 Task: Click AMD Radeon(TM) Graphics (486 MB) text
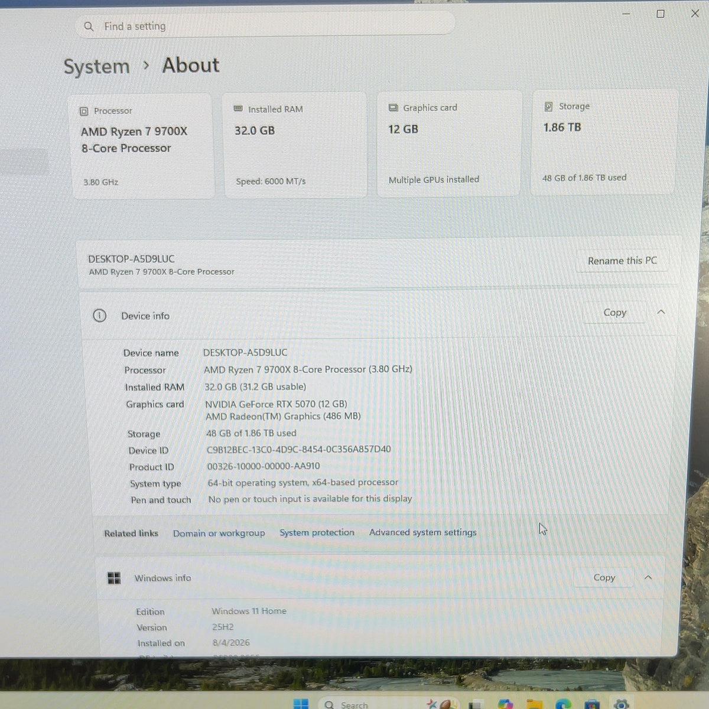point(283,416)
